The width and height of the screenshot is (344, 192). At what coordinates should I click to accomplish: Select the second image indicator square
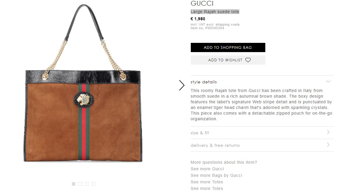[80, 184]
